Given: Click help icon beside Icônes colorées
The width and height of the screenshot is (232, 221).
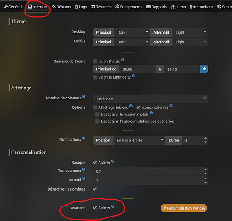Looking at the screenshot, I should [171, 106].
